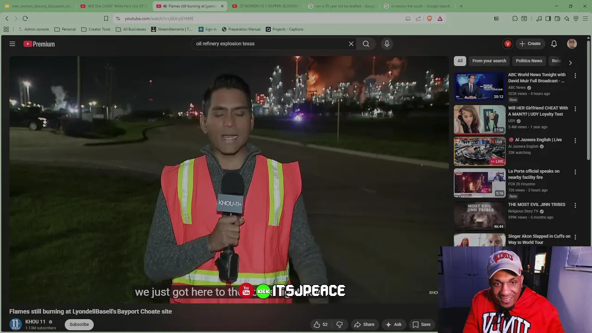
Task: Save video to playlist
Action: pyautogui.click(x=421, y=325)
